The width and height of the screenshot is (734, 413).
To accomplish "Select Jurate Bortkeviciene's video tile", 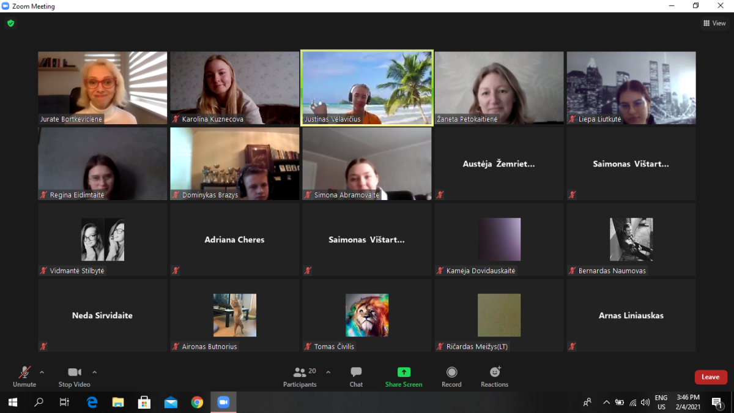I will click(103, 87).
